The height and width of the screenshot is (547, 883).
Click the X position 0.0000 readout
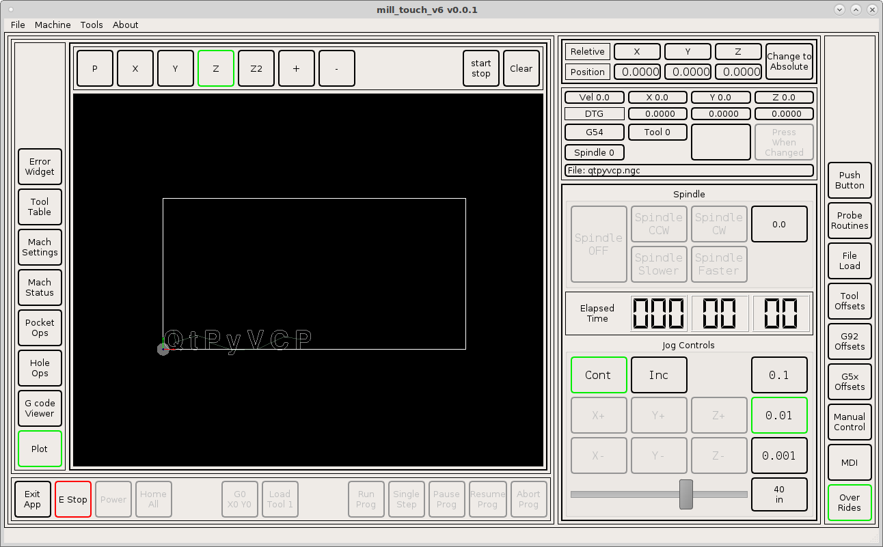pyautogui.click(x=637, y=72)
